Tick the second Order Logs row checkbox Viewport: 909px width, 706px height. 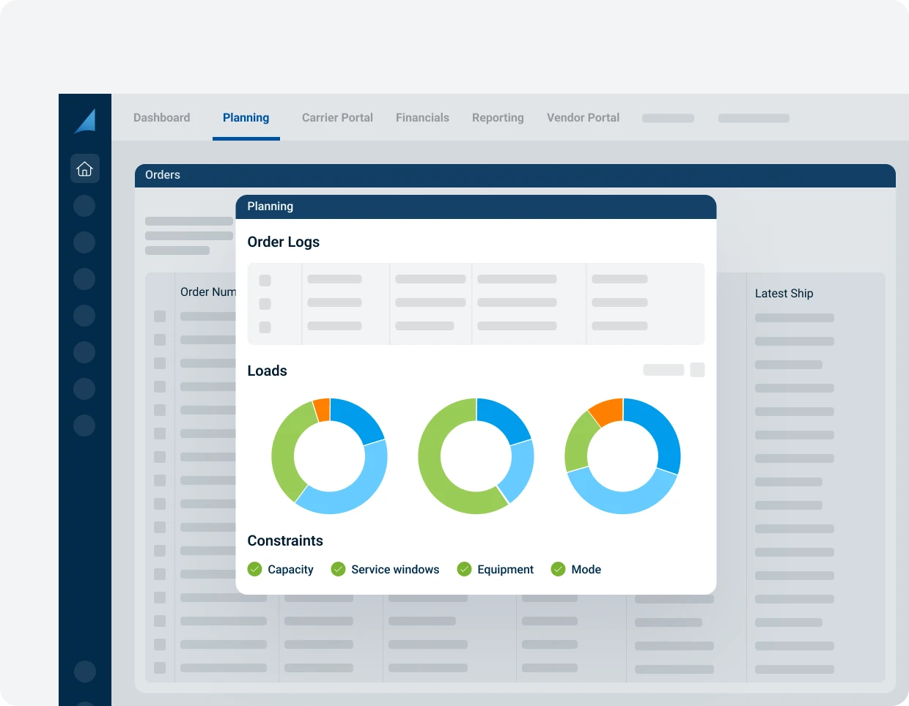(x=265, y=304)
